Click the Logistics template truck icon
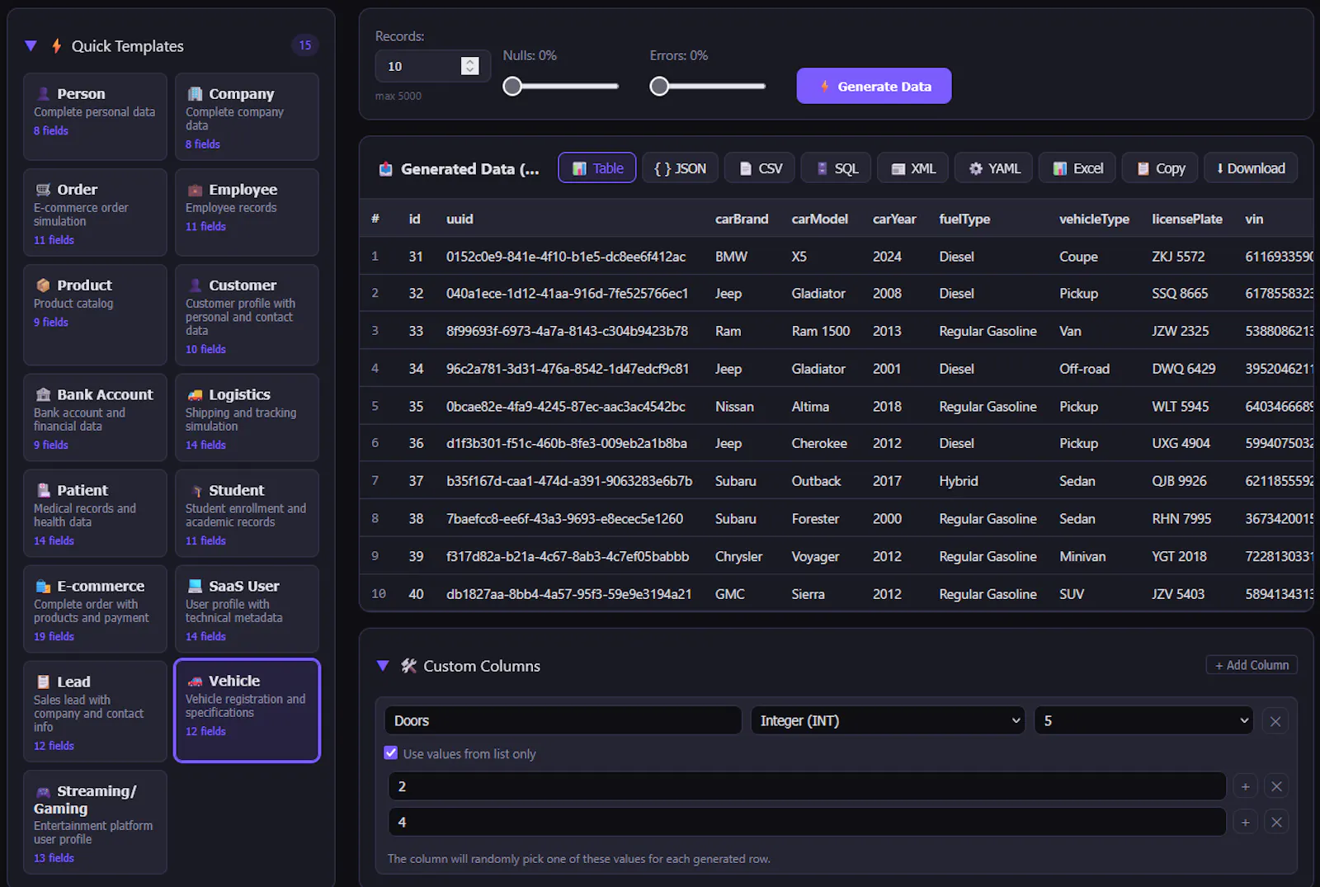Screen dimensions: 1320x887 (195, 395)
